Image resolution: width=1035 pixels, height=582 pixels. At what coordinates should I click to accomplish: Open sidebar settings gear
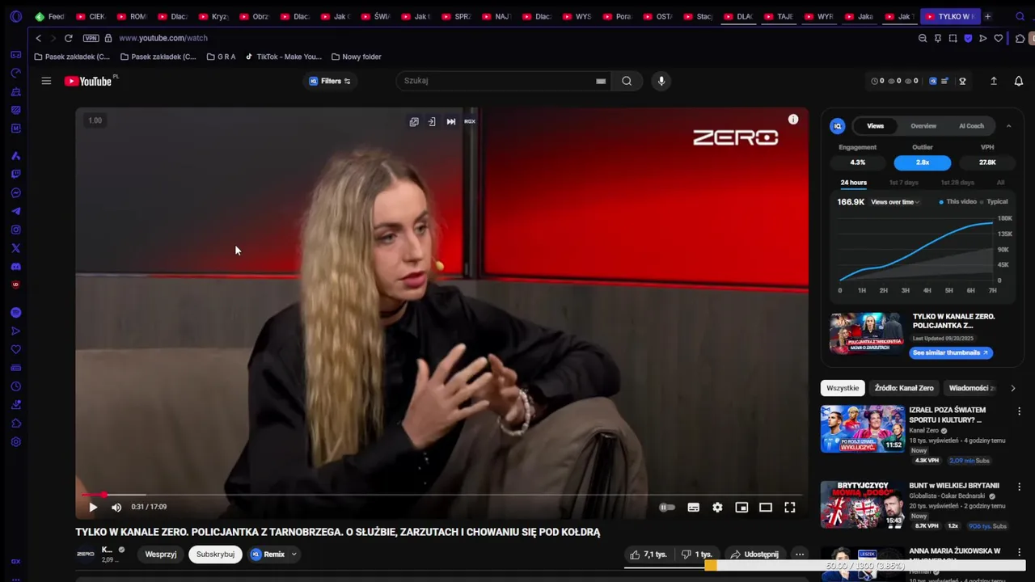coord(15,442)
